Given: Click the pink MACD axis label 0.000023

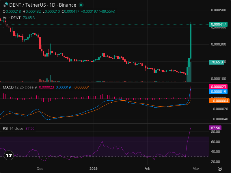Looking at the screenshot, I should pos(218,87).
